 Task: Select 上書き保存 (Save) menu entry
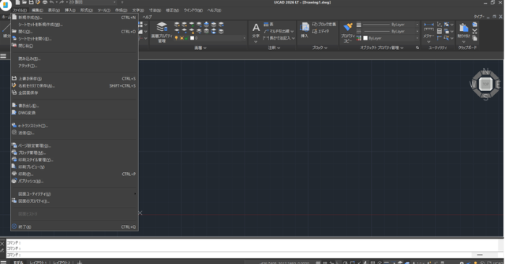pos(75,79)
